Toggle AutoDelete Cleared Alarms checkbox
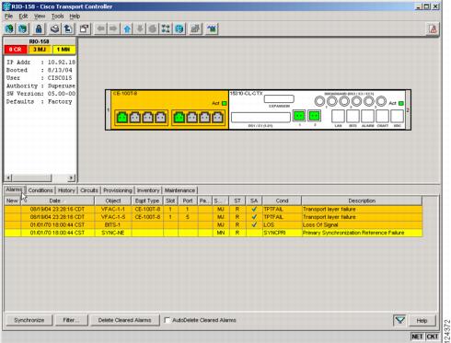 point(168,320)
